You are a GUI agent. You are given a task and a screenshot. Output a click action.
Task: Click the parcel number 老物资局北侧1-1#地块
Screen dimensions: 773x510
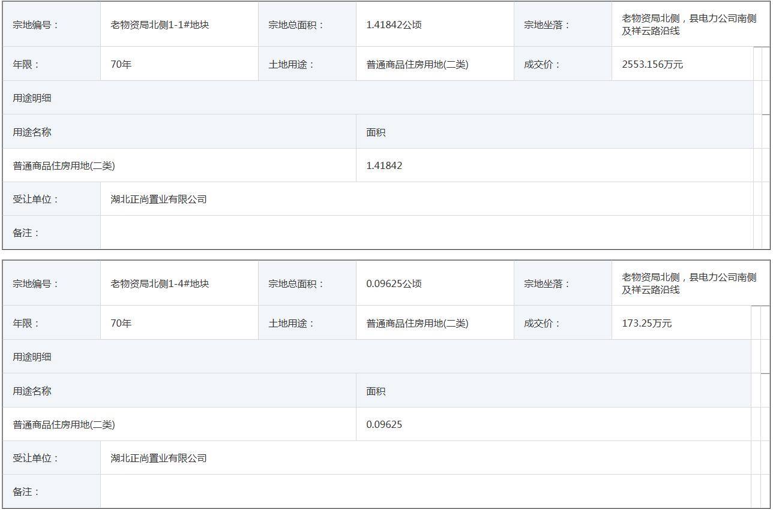coord(160,25)
